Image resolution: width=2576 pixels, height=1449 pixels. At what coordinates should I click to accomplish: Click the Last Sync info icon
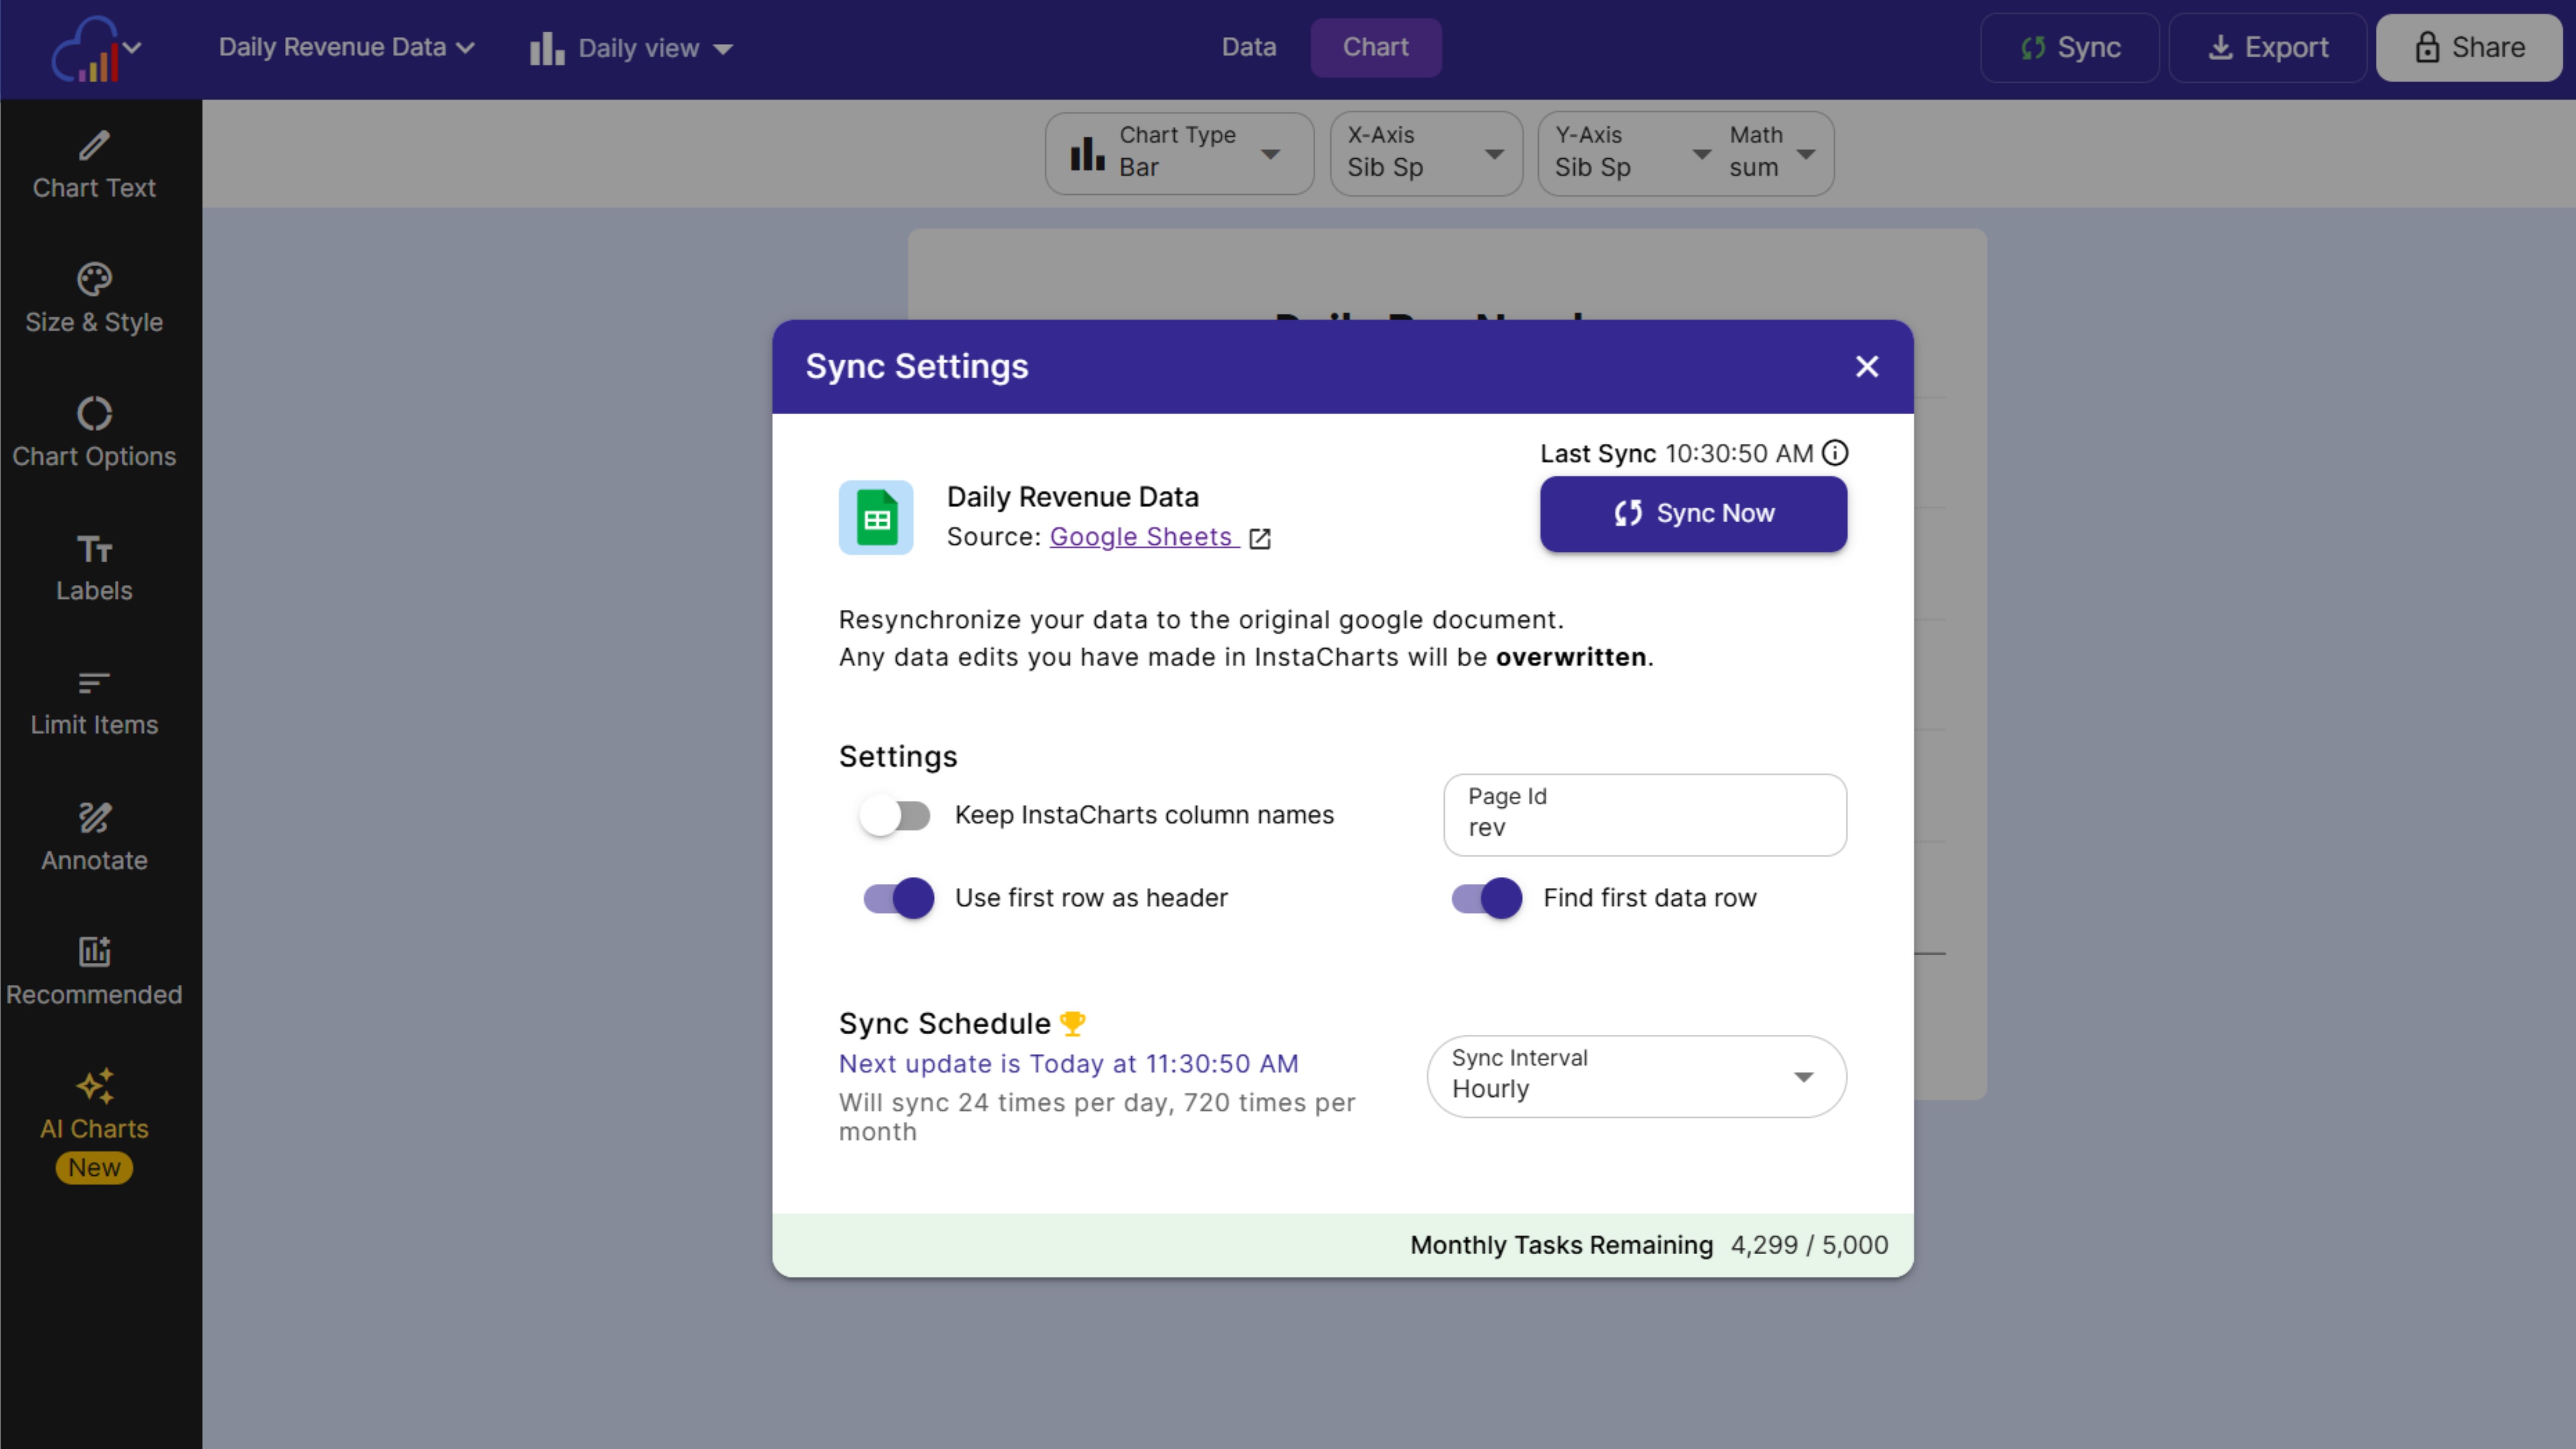(1835, 453)
